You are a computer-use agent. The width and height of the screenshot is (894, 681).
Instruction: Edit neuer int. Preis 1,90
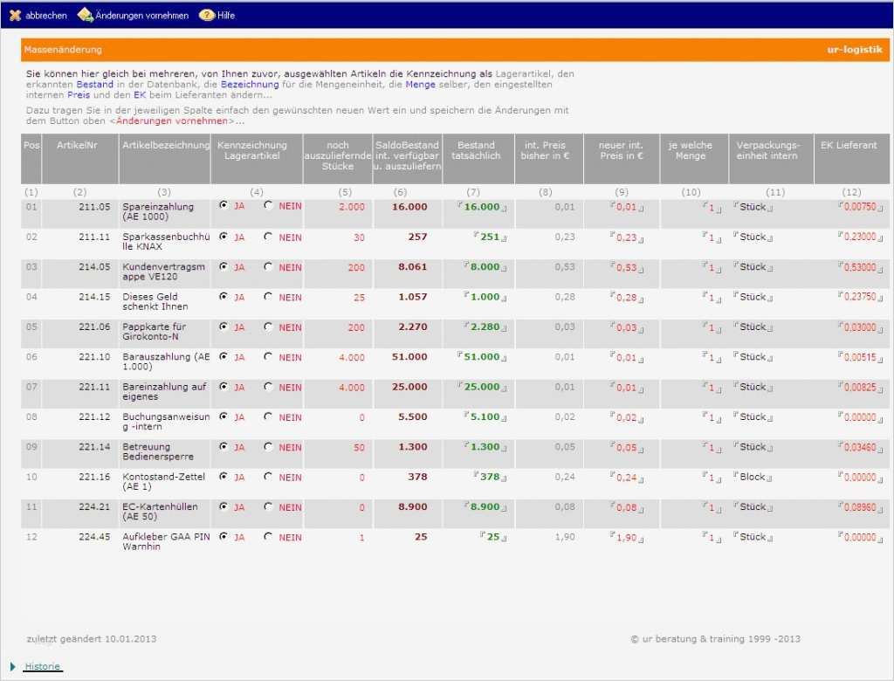[x=626, y=537]
